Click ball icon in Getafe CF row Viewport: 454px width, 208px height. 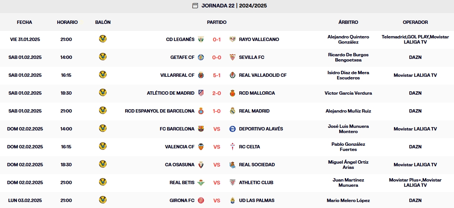(x=103, y=57)
